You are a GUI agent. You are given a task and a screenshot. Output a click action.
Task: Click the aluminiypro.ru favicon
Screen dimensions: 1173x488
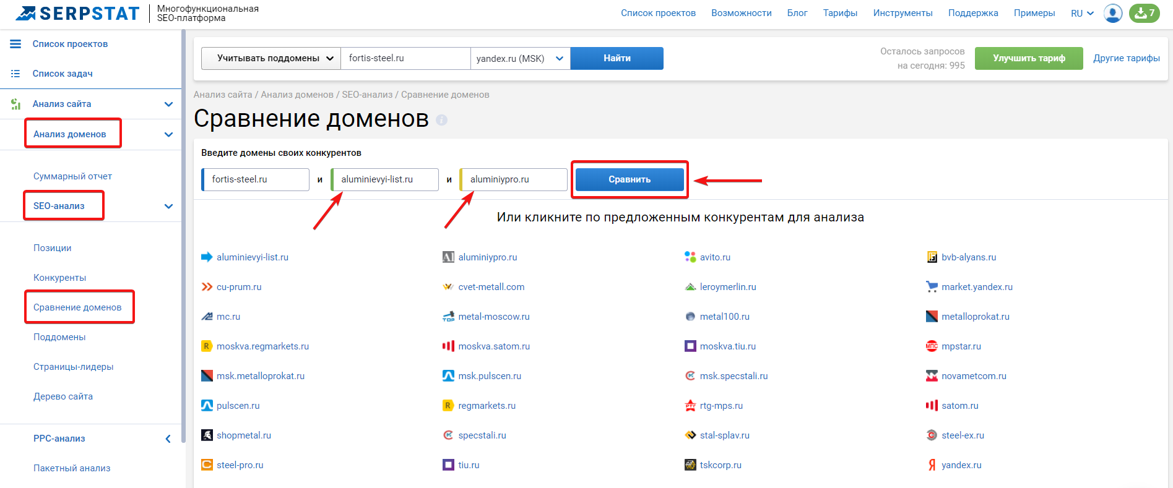click(449, 257)
